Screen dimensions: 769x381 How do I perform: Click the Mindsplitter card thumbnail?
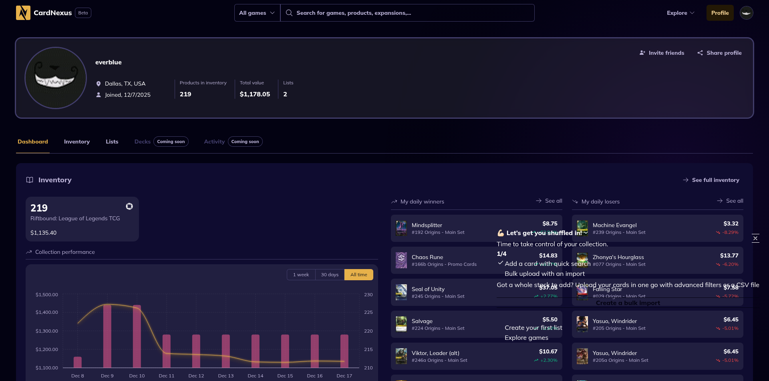click(401, 228)
